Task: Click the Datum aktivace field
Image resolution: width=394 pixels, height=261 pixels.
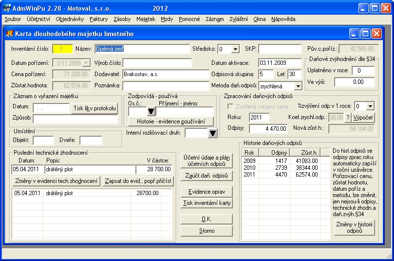Action: 280,63
